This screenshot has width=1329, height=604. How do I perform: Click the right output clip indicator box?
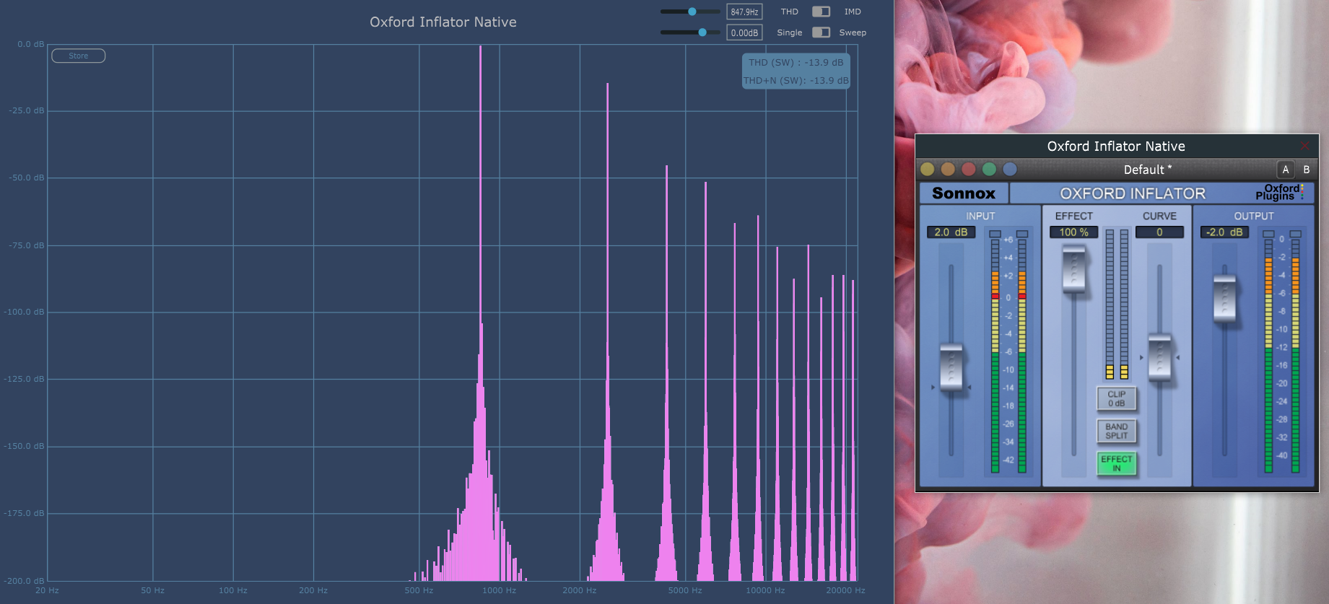tap(1296, 234)
